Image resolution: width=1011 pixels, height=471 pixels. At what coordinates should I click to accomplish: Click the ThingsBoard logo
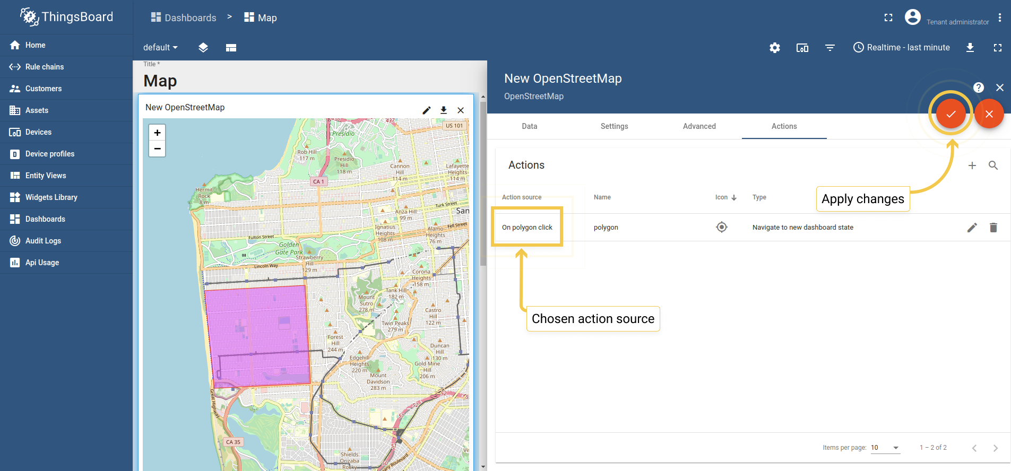point(66,17)
